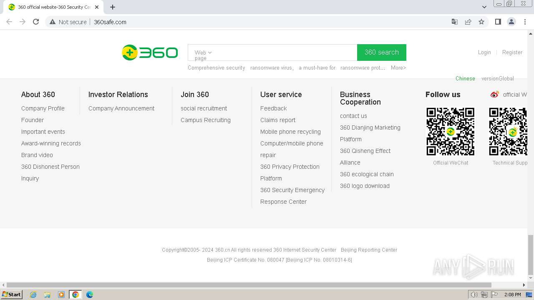534x300 pixels.
Task: Bookmark this page with the star
Action: point(481,22)
